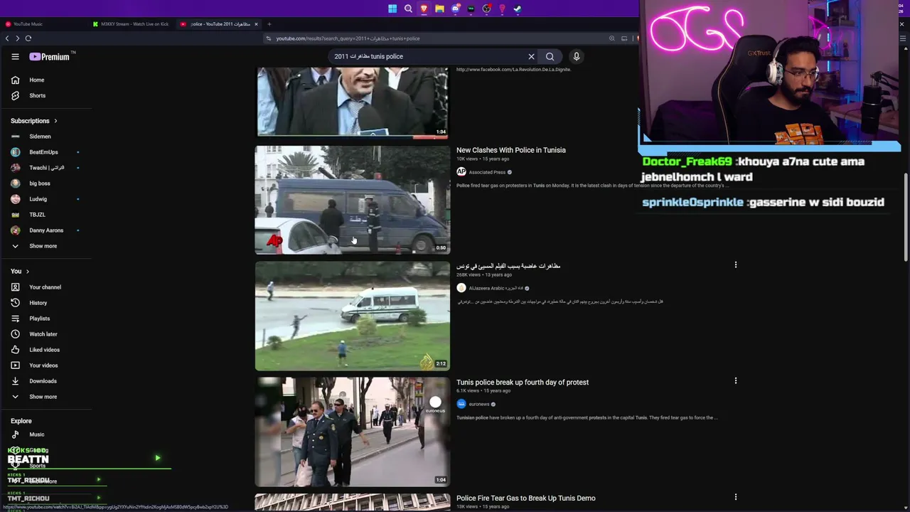Open Downloads in the sidebar
910x512 pixels.
[43, 381]
